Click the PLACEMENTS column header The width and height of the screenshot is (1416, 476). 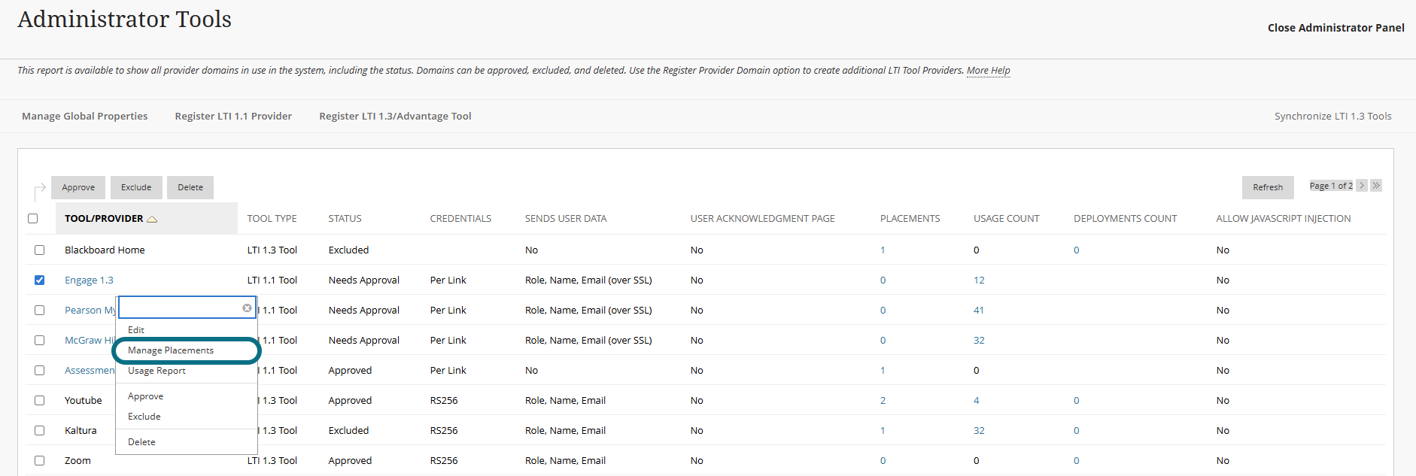pyautogui.click(x=910, y=219)
